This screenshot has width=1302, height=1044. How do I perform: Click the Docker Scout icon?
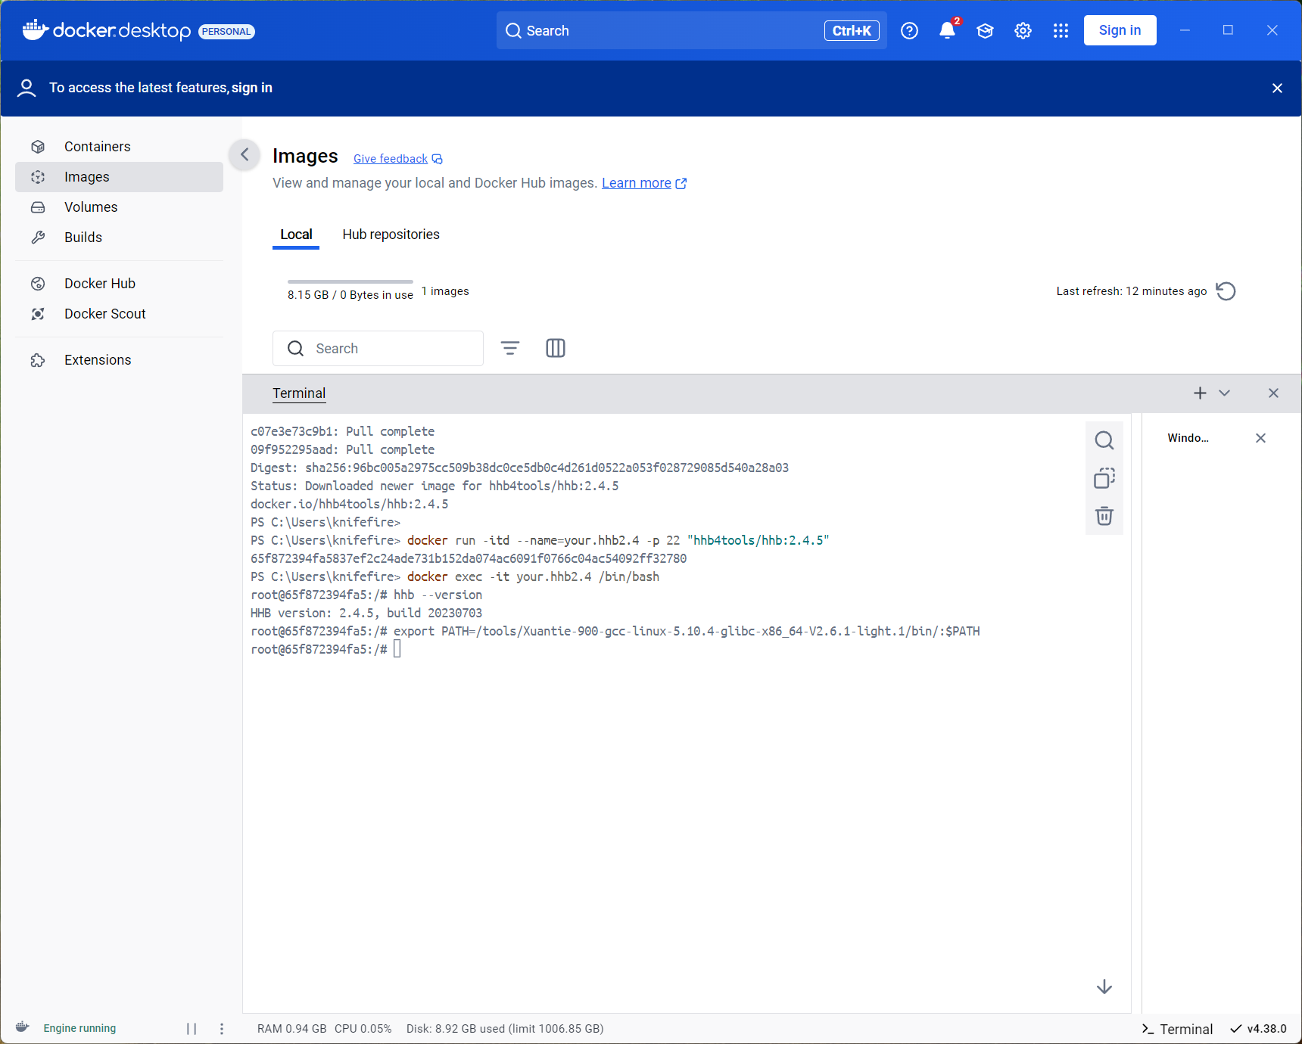coord(38,314)
